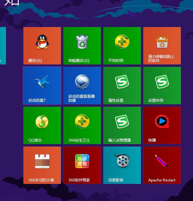The image size is (193, 201).
Task: Open the 百度影音 film reel tile
Action: point(122,165)
